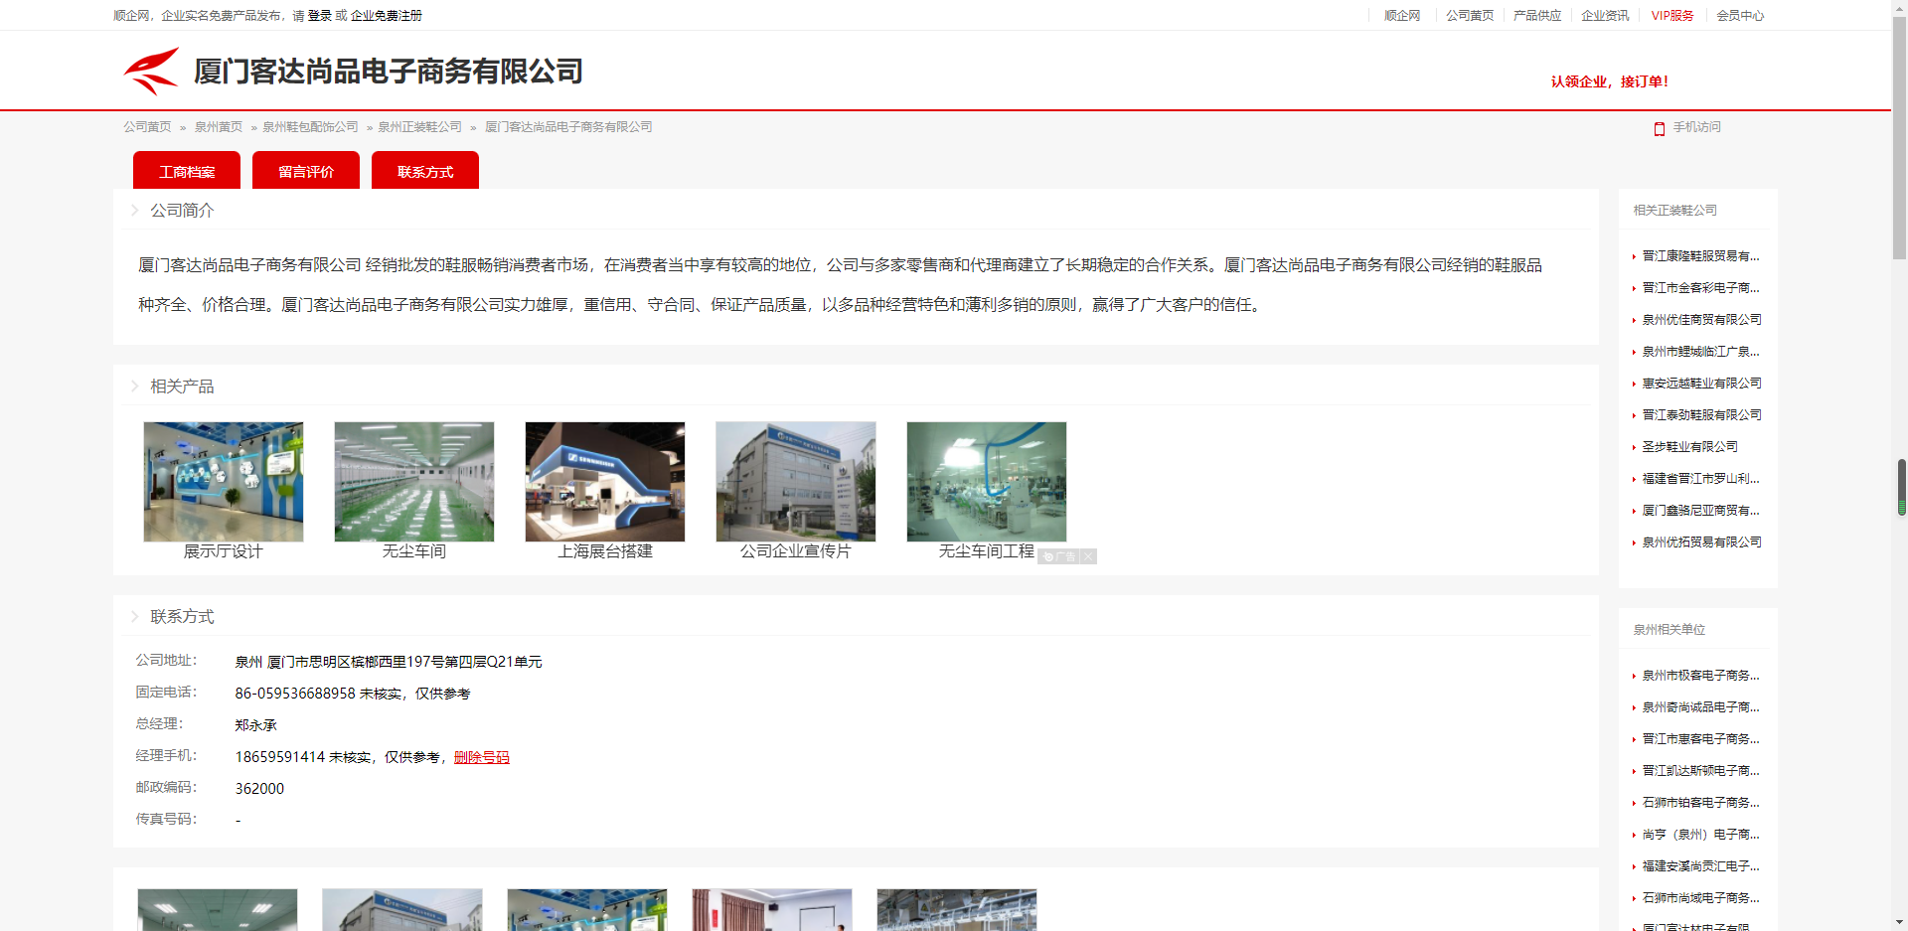This screenshot has width=1908, height=931.
Task: Click postal code 362000 text
Action: pos(259,789)
